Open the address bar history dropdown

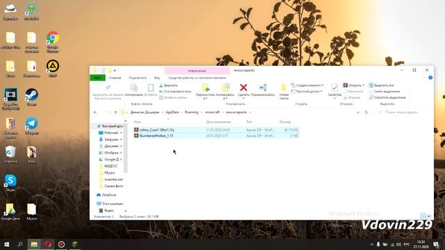[x=358, y=112]
